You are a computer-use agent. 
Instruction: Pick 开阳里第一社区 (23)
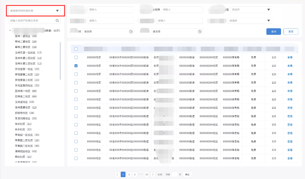27,69
